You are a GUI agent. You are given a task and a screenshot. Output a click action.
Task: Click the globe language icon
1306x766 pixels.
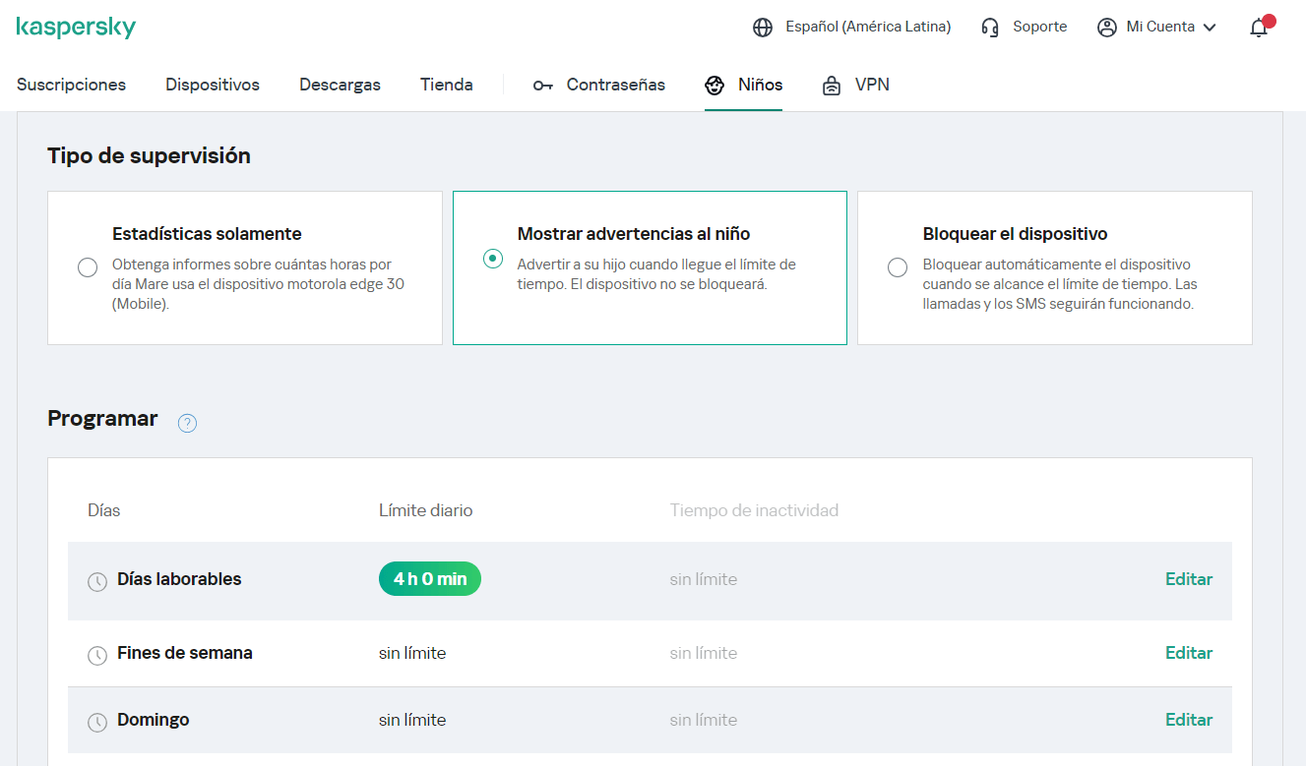tap(763, 28)
